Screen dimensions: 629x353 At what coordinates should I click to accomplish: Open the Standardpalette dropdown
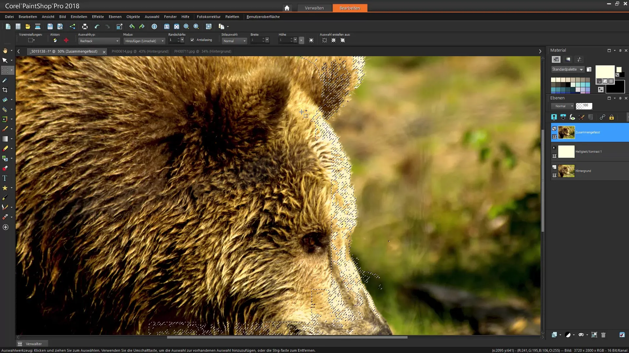pyautogui.click(x=567, y=69)
